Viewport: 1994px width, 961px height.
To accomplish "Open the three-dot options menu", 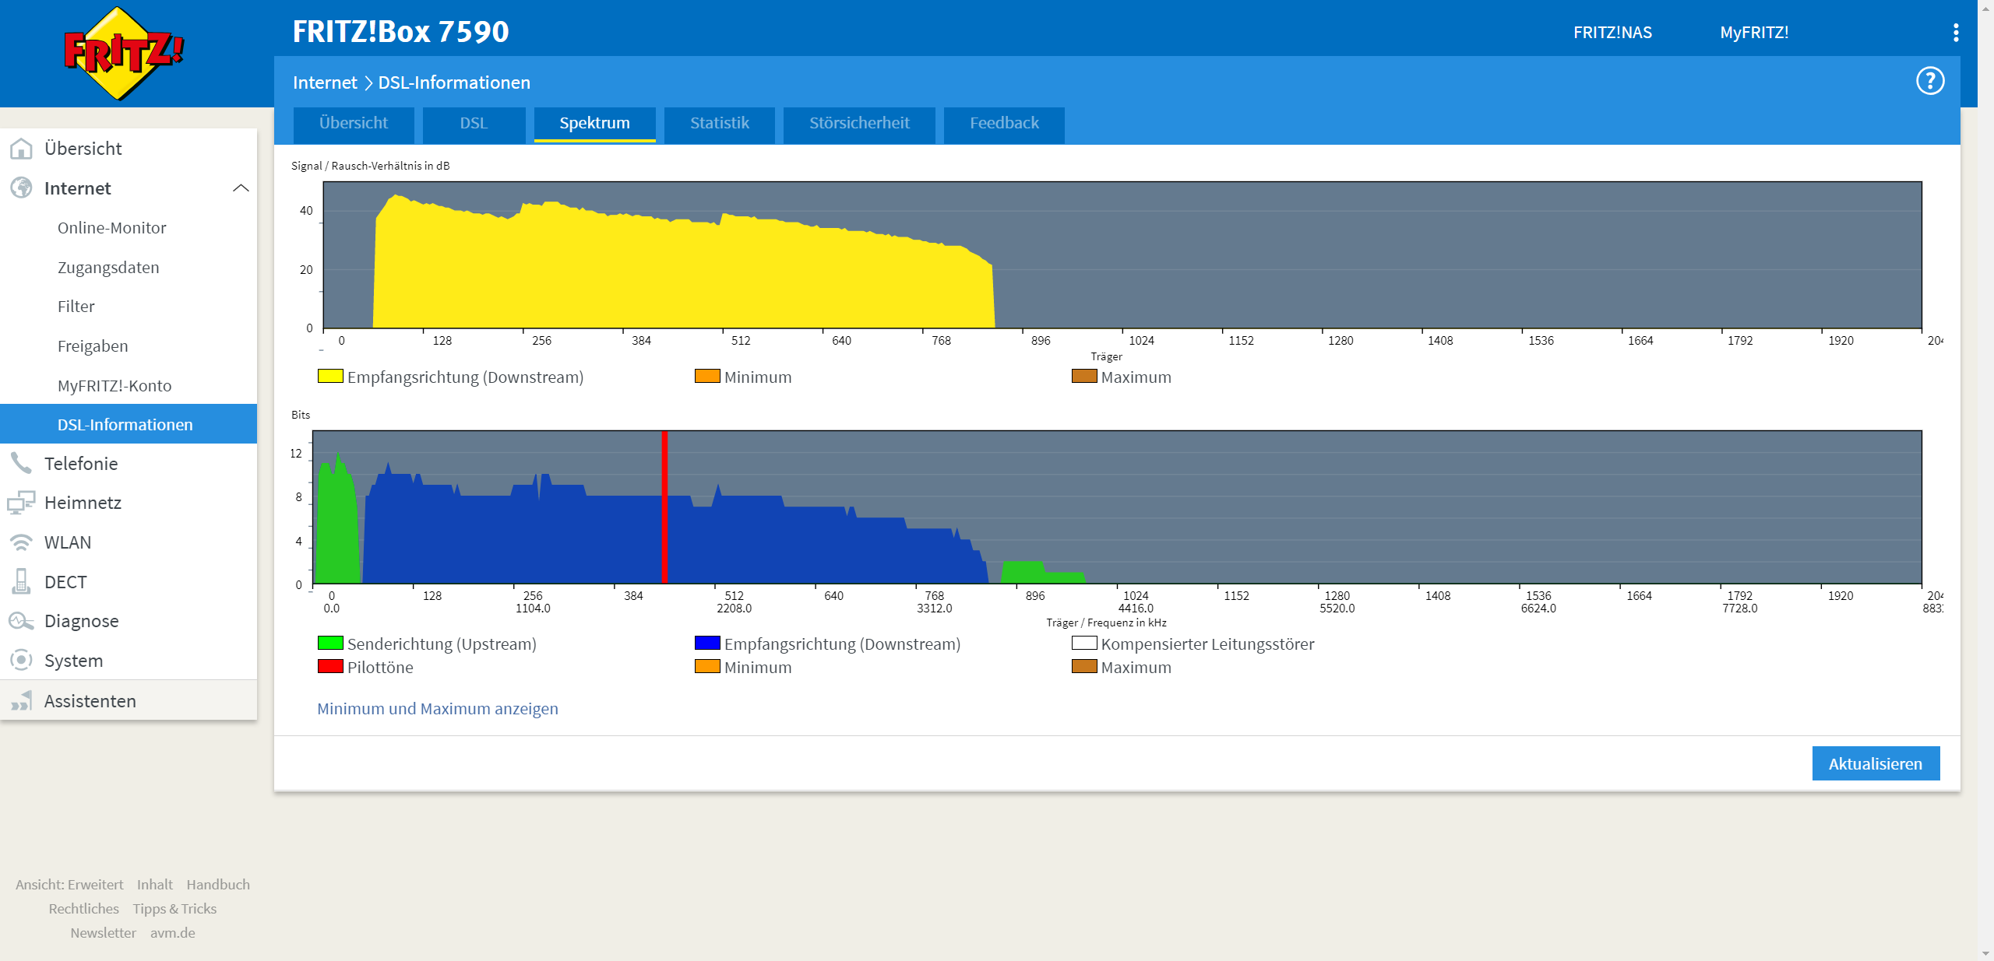I will (1955, 33).
